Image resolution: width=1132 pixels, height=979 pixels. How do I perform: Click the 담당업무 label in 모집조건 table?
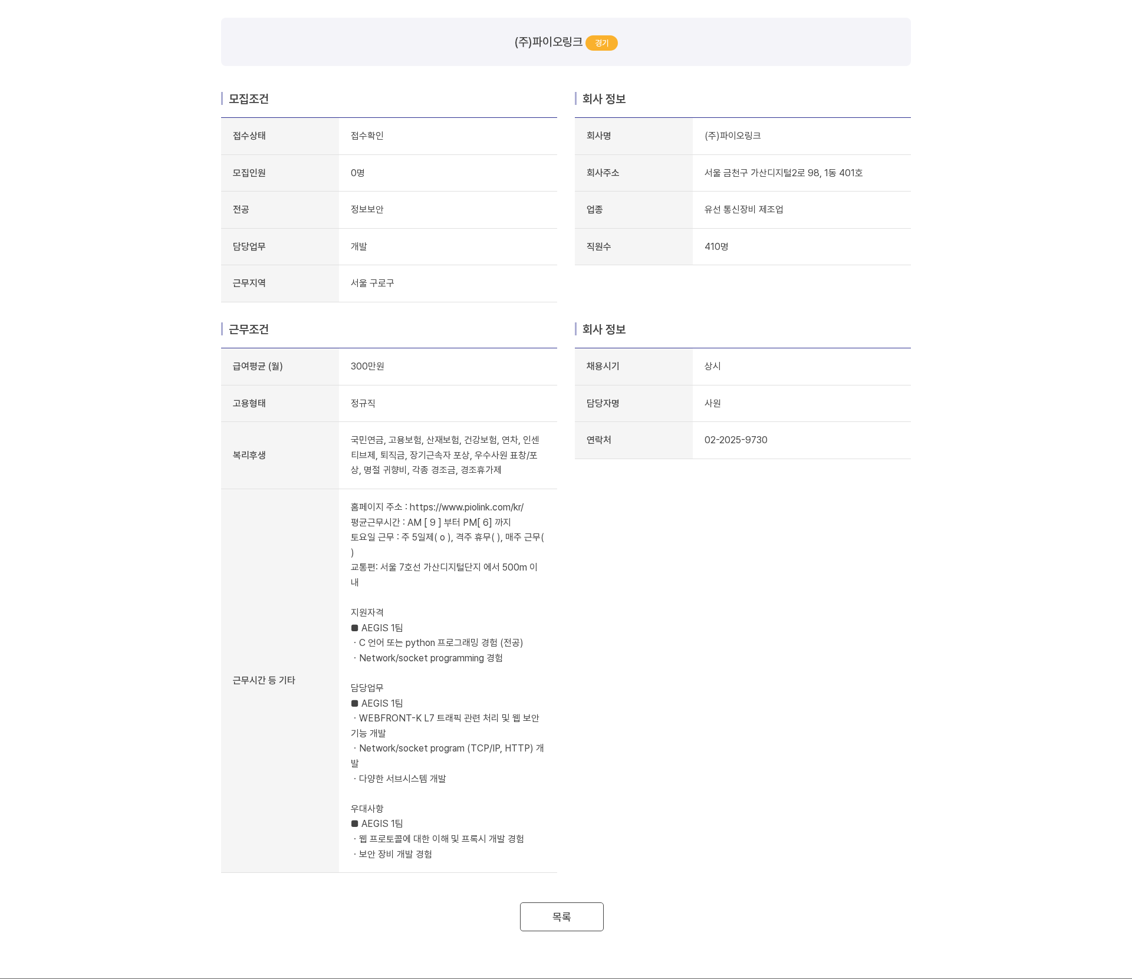[249, 246]
